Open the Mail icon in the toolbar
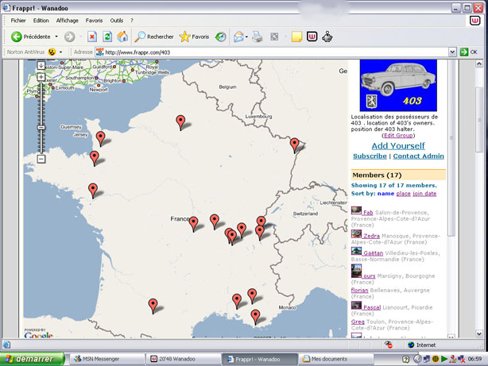 [x=238, y=37]
